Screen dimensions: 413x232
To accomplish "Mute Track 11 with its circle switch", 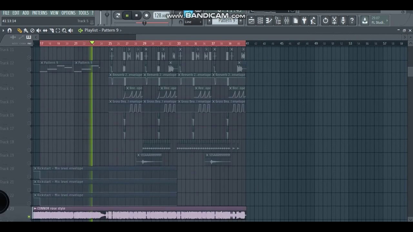I will [x=29, y=58].
